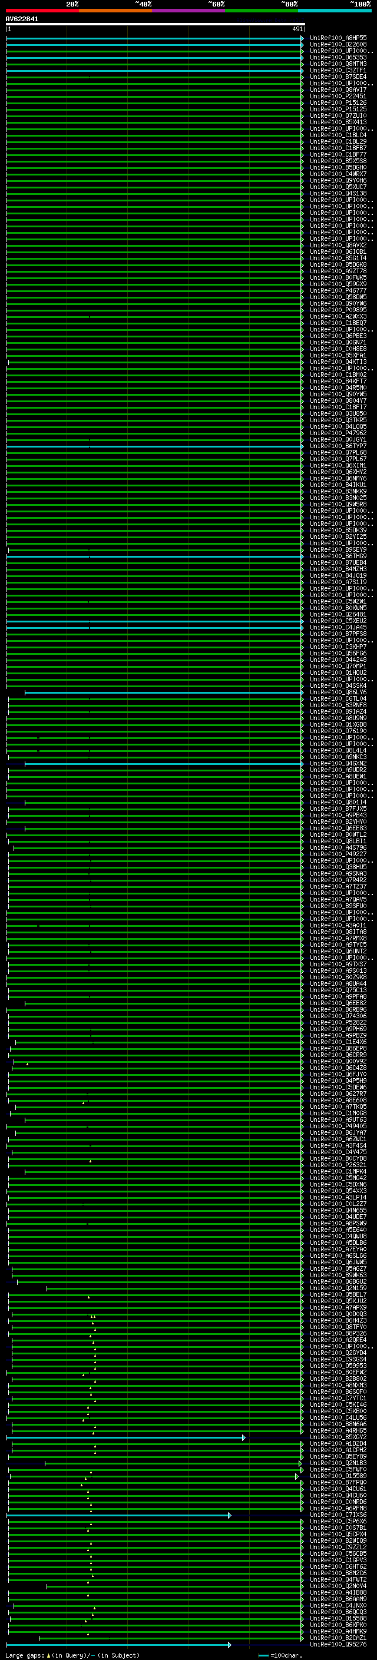Open hit UniRef100_B7SDE4

tap(338, 77)
